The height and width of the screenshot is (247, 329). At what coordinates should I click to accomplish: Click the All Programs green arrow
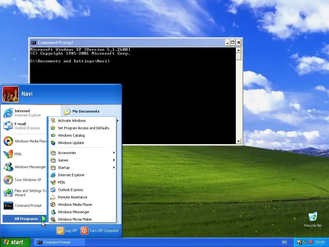click(44, 219)
